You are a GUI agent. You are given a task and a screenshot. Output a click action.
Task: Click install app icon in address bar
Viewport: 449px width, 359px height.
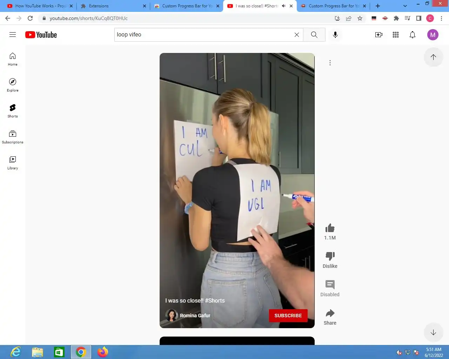(337, 18)
